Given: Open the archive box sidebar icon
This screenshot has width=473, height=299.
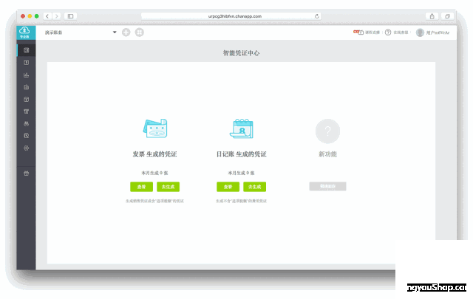Looking at the screenshot, I should pos(27,111).
